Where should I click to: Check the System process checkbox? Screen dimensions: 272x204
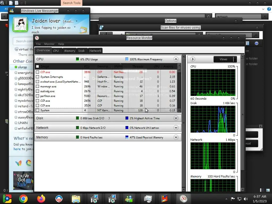[x=37, y=110]
